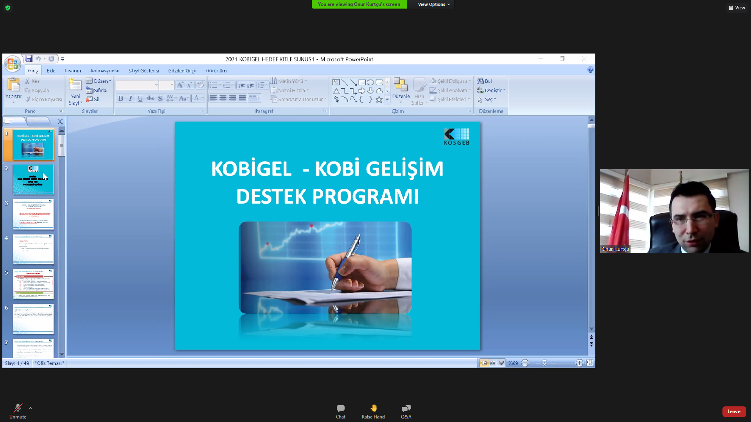Select slide 3 thumbnail in the panel
751x422 pixels.
click(33, 214)
